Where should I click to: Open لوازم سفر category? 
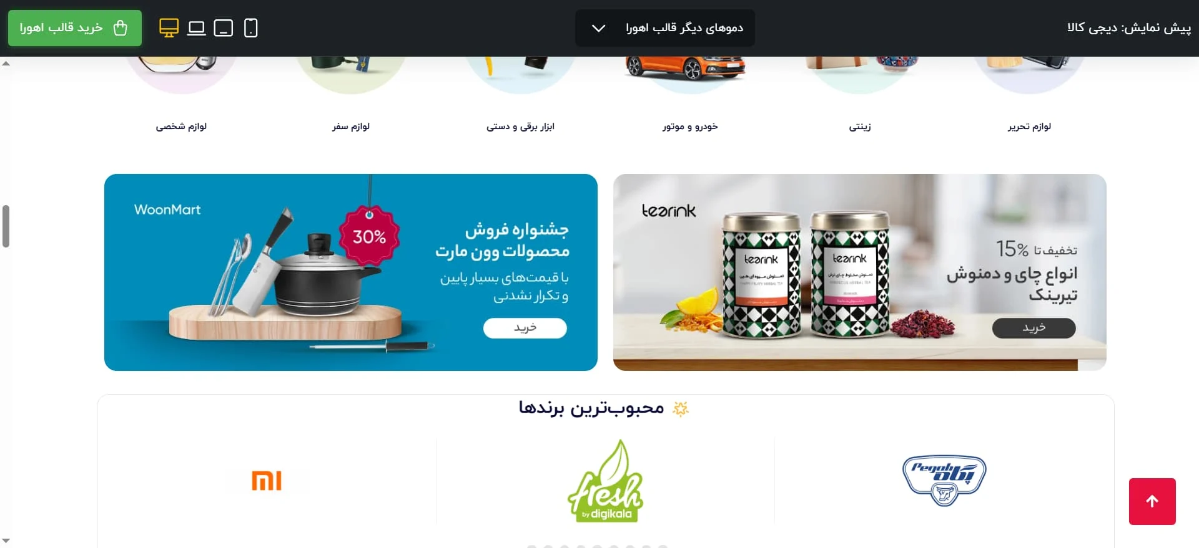pos(351,126)
